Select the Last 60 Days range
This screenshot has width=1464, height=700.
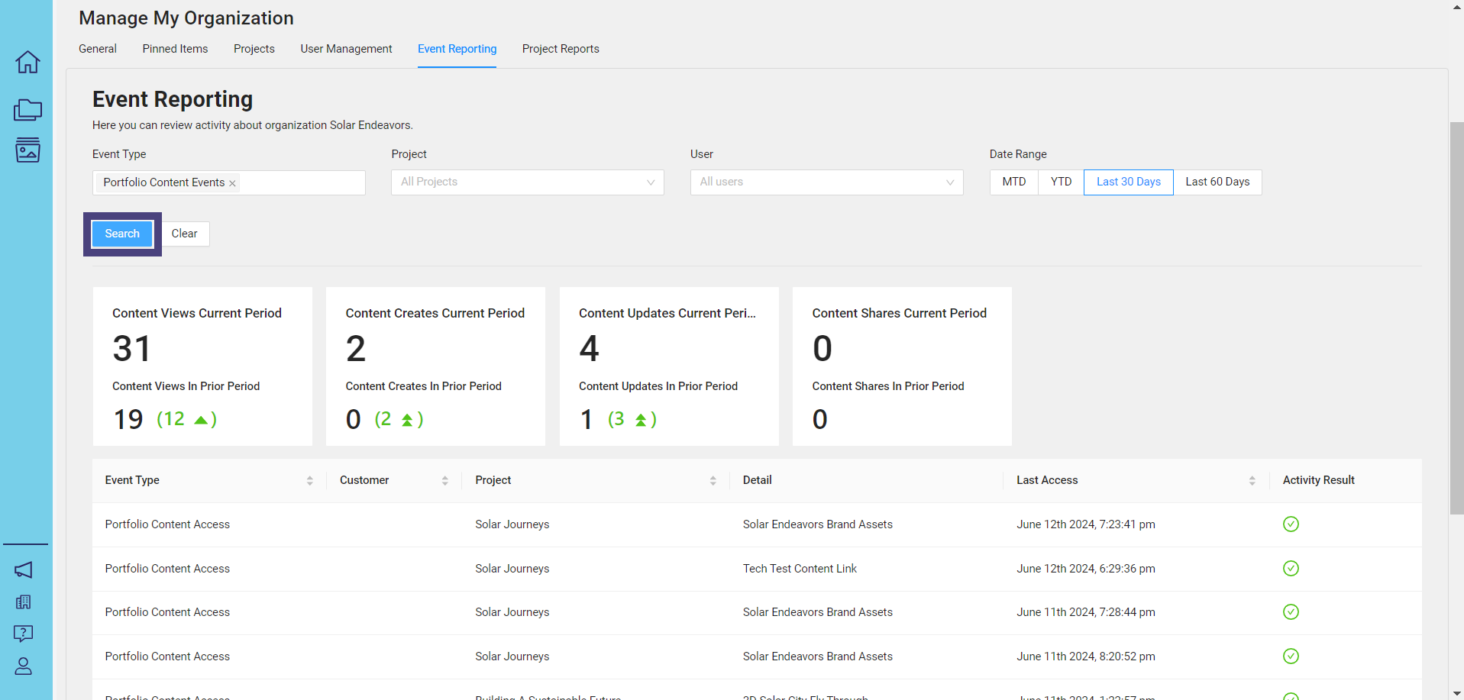click(x=1217, y=182)
